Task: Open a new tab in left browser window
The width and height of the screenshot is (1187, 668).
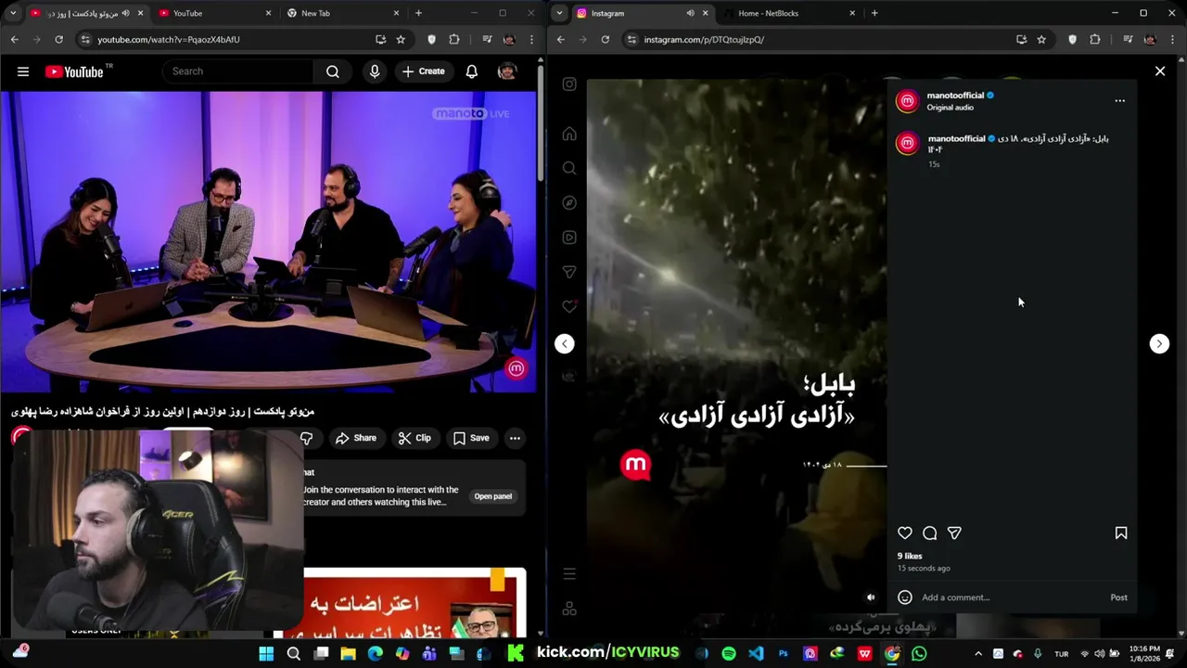Action: 418,13
